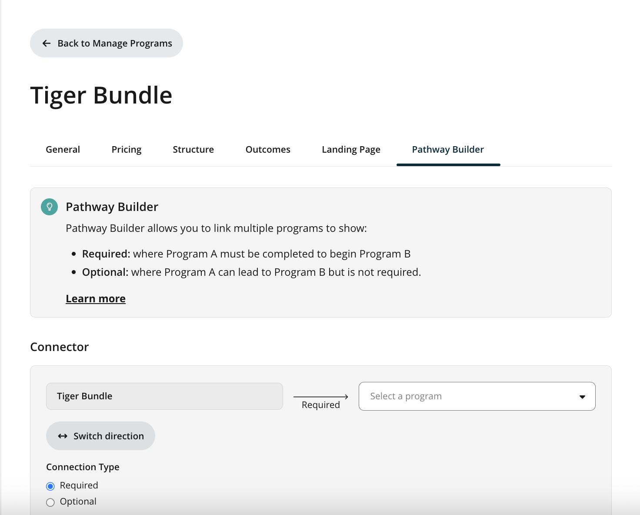Image resolution: width=640 pixels, height=515 pixels.
Task: View the Outcomes tab
Action: pos(268,150)
